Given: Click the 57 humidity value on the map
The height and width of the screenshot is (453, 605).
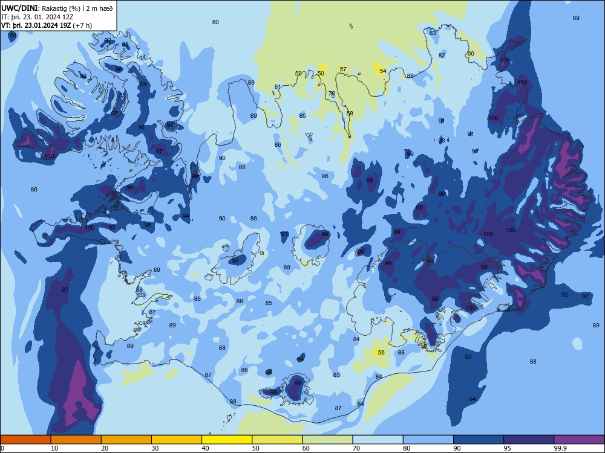Looking at the screenshot, I should [343, 69].
